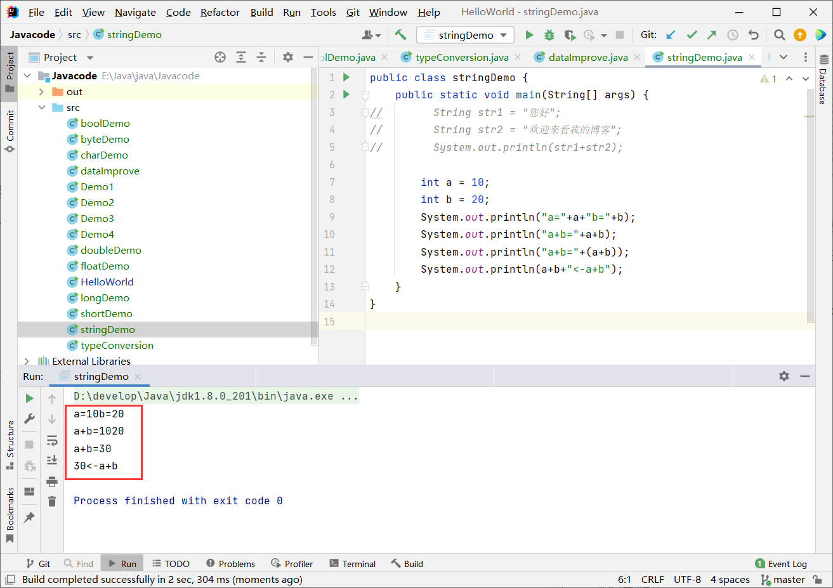The height and width of the screenshot is (588, 833).
Task: Collapse the src folder
Action: (41, 107)
